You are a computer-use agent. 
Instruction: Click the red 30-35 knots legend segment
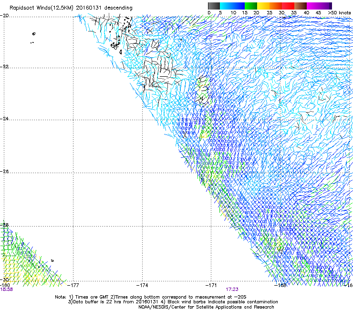pyautogui.click(x=288, y=6)
